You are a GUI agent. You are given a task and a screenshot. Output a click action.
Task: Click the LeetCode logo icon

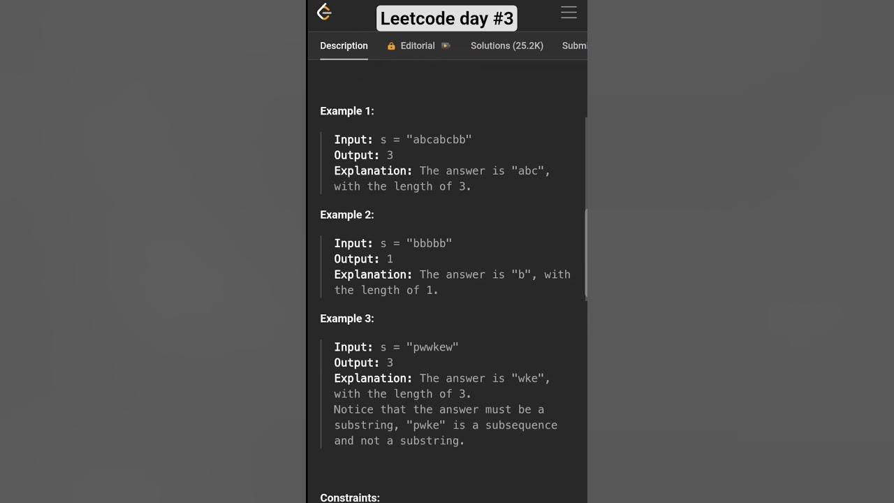click(324, 12)
